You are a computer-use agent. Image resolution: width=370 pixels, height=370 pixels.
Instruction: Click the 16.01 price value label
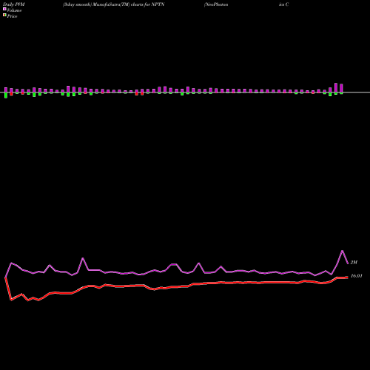point(357,276)
